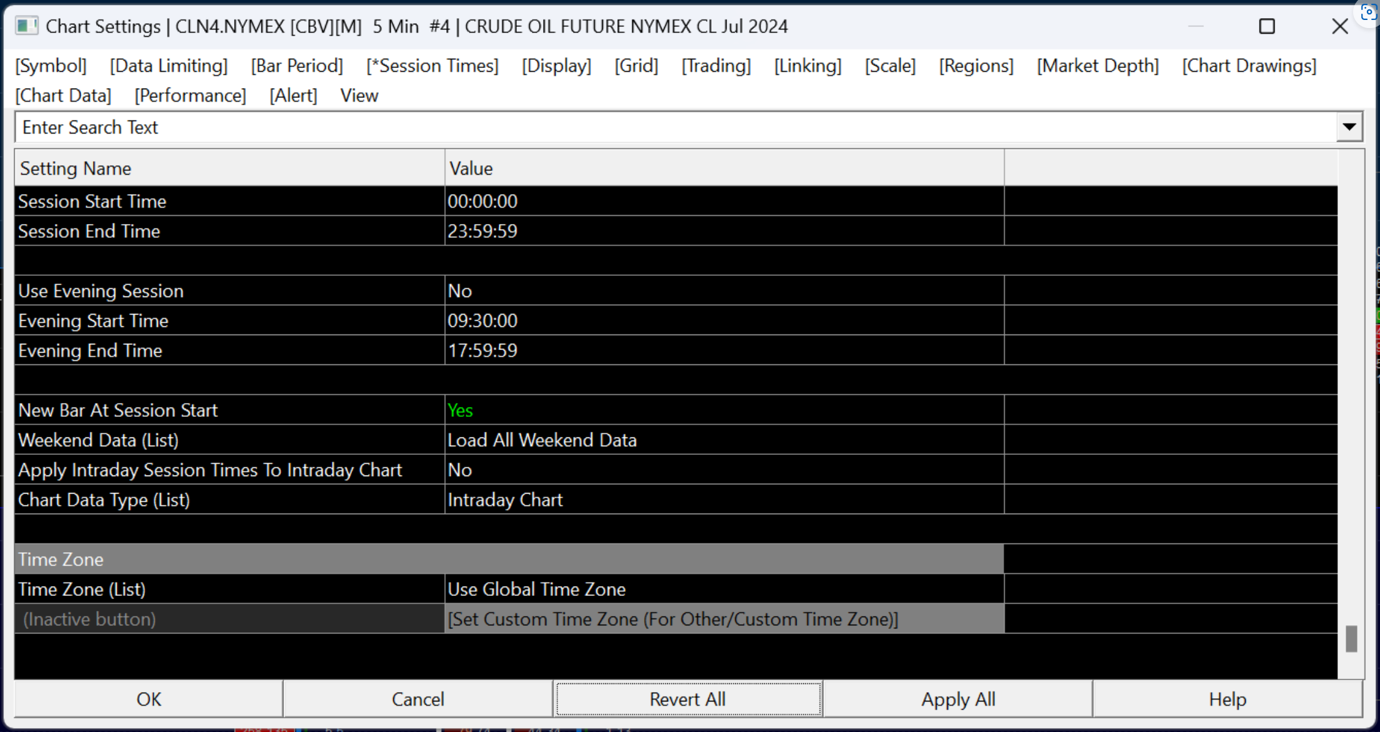The height and width of the screenshot is (732, 1380).
Task: Switch to the [Symbol] tab
Action: point(51,66)
